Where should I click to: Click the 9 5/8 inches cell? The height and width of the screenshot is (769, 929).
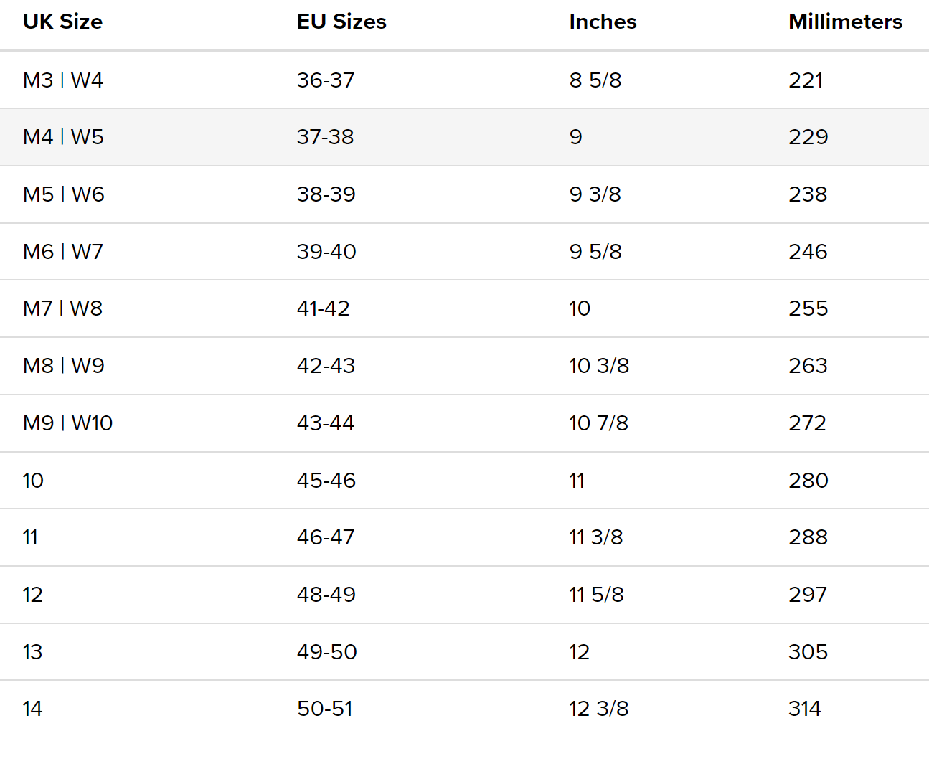pos(595,252)
